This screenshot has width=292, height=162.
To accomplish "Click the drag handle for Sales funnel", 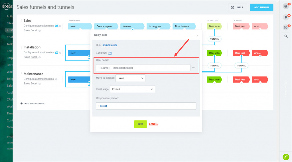I will 21,21.
